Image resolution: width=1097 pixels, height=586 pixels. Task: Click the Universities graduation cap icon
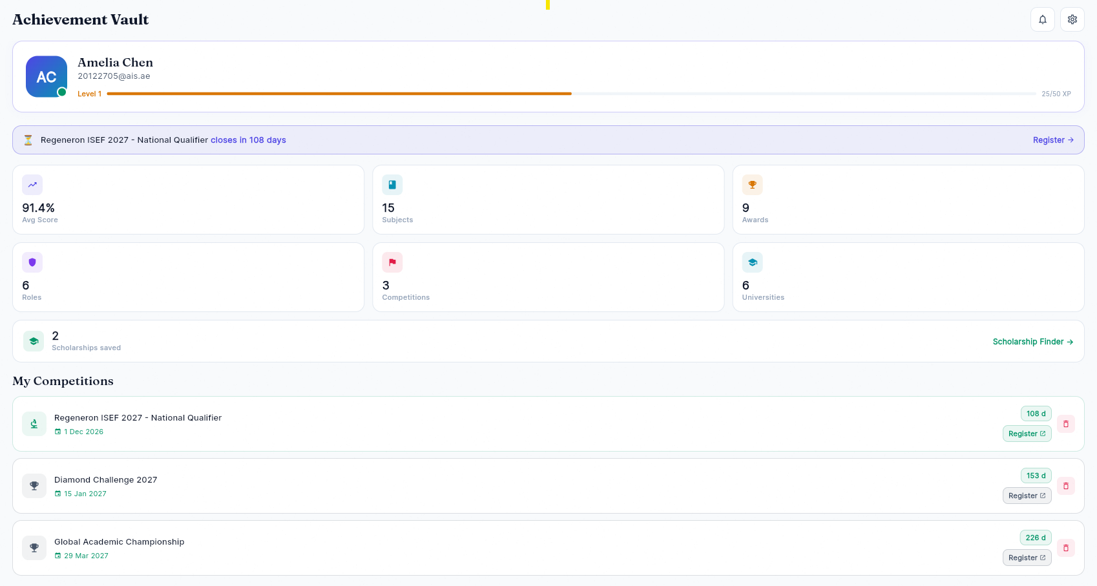click(x=752, y=262)
